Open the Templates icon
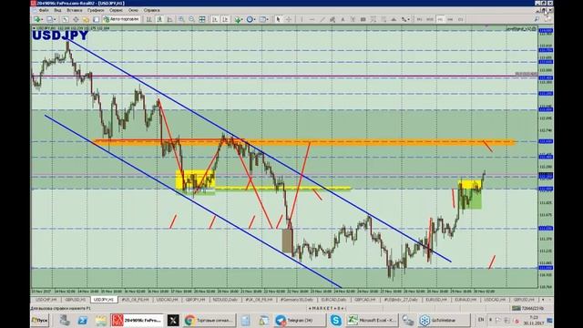 coord(262,19)
